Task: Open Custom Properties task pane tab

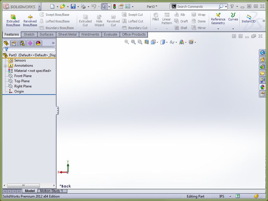Action: click(262, 94)
